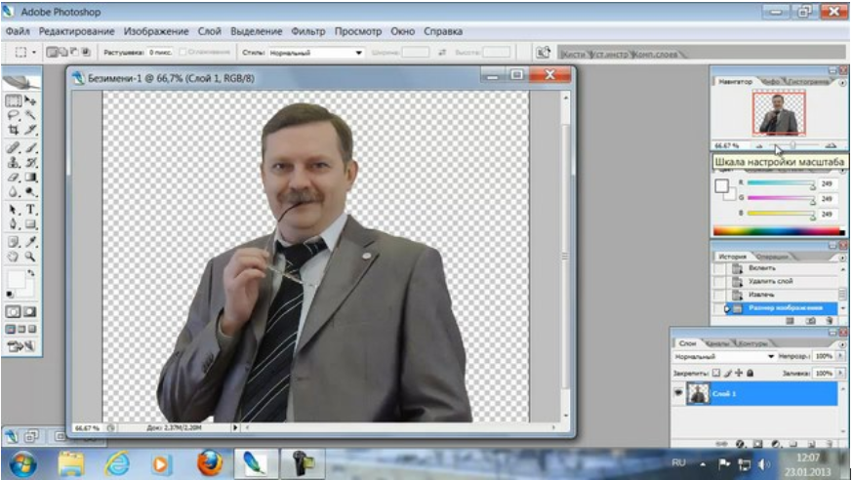Screen dimensions: 853x480
Task: Select the Dodge tool
Action: tap(30, 192)
